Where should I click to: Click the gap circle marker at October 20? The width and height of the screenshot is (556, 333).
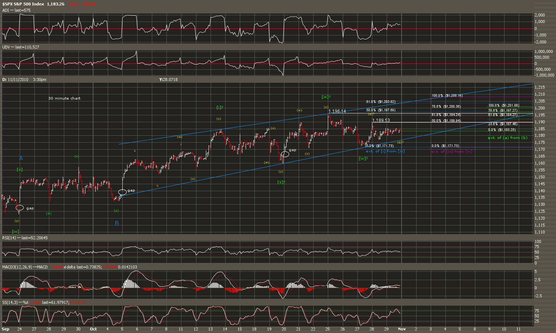[285, 154]
